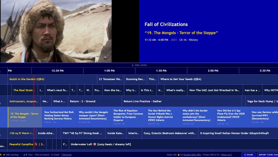
Task: Click Import Your Channels button
Action: coord(268,155)
